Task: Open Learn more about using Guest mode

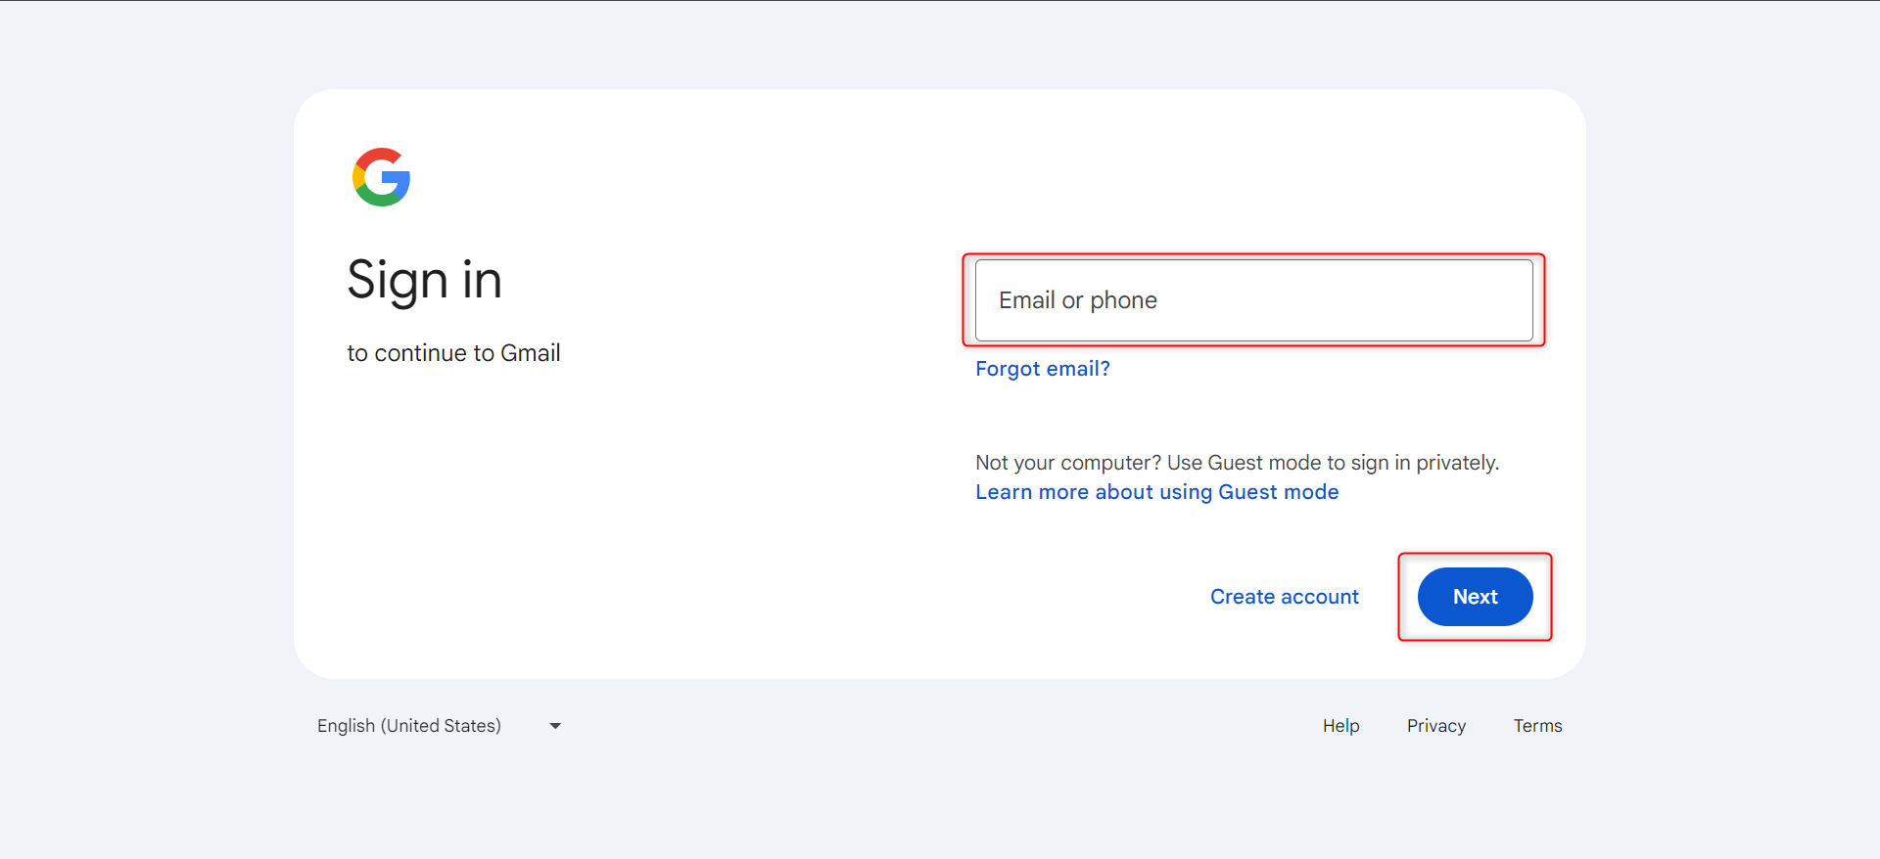Action: [1156, 492]
